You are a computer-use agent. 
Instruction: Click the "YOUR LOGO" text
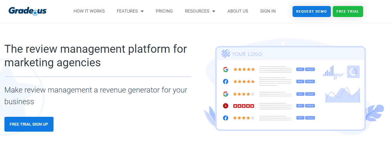[x=247, y=54]
